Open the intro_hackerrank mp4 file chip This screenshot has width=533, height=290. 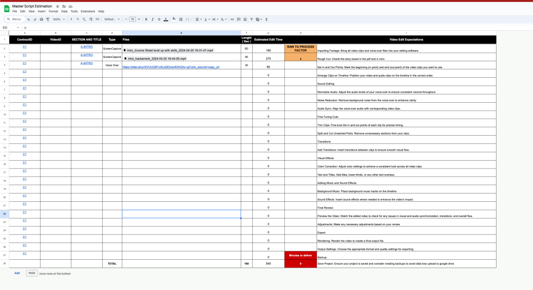tap(155, 58)
